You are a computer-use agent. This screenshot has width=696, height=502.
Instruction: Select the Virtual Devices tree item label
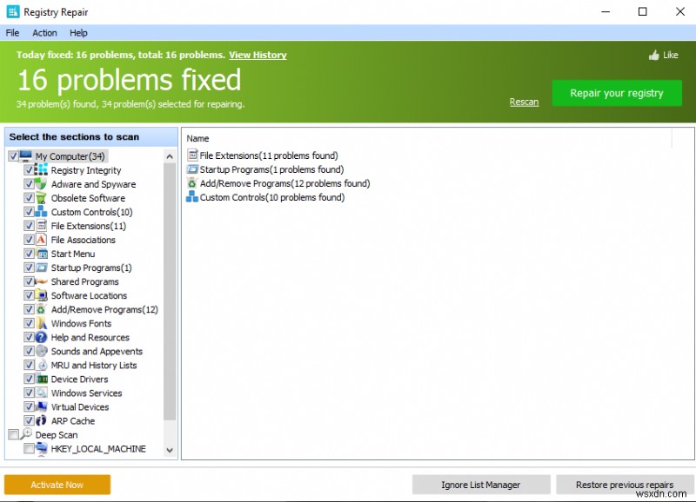(80, 406)
